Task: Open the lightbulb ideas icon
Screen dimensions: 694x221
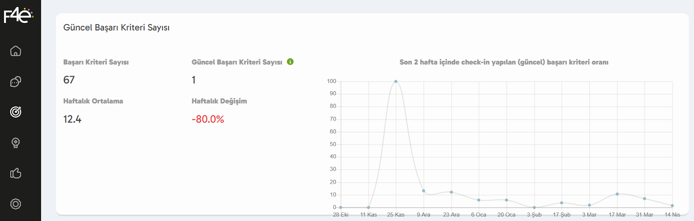Action: tap(16, 143)
